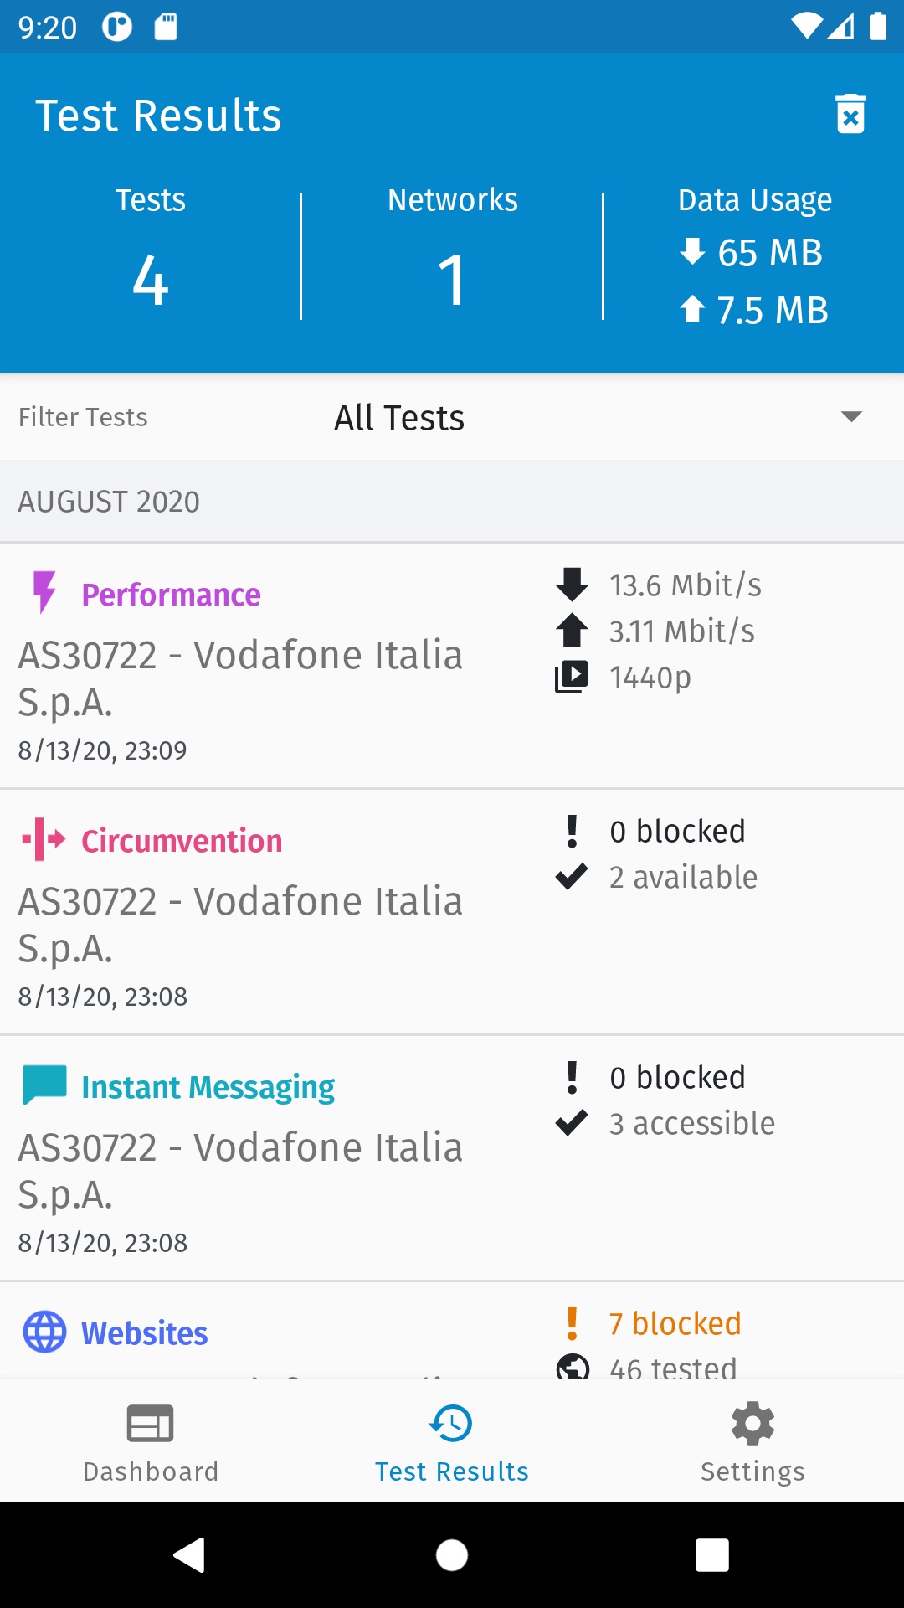Tap the Settings gear icon

[x=752, y=1424]
